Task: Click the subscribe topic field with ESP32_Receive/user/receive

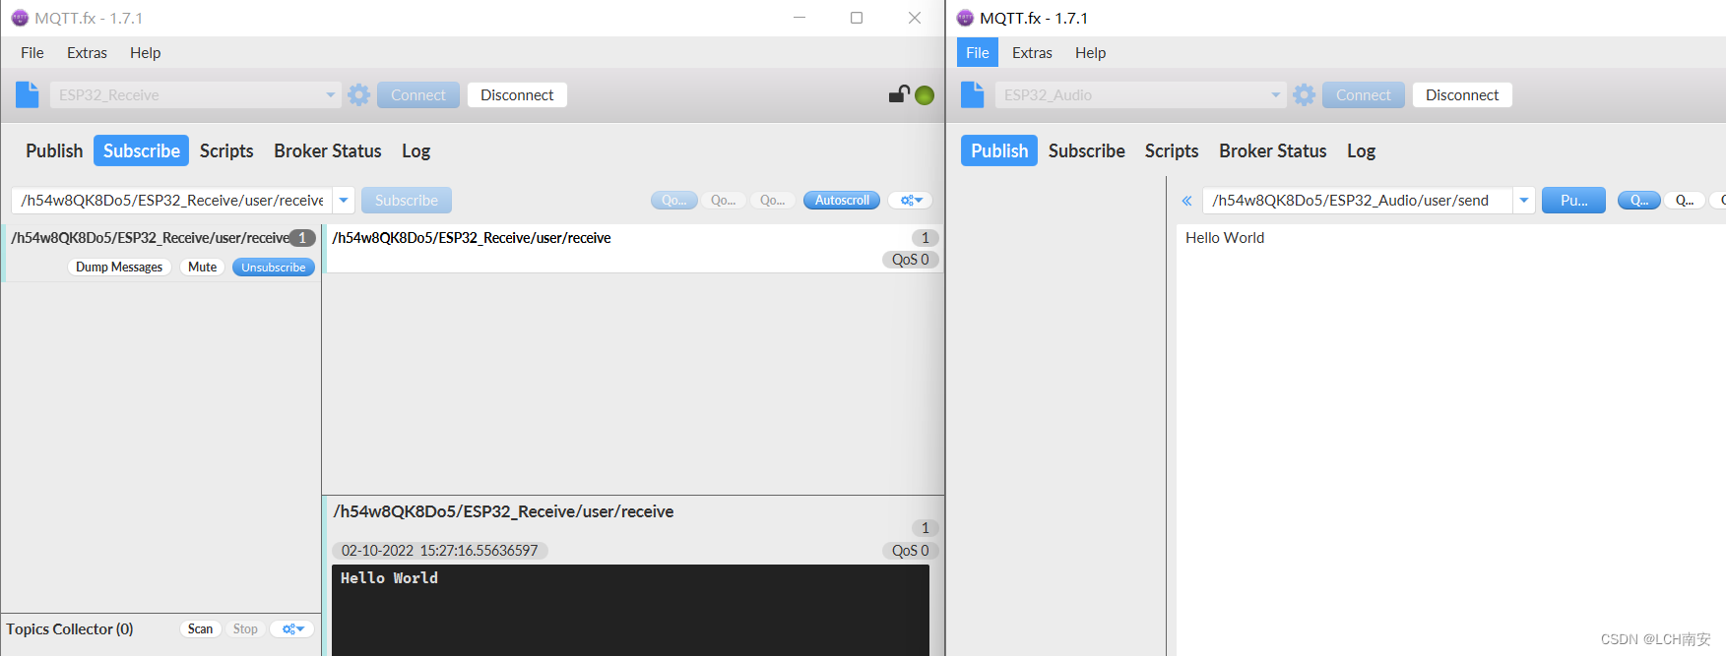Action: click(172, 201)
